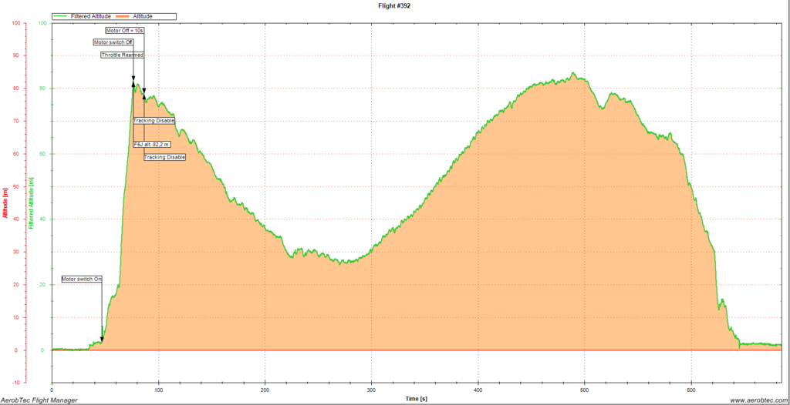Select the 'Throttle Rearmed' annotation label
This screenshot has width=790, height=405.
click(x=123, y=55)
